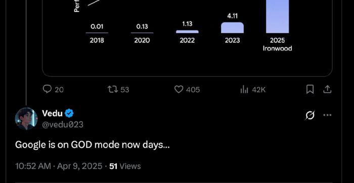
Task: Click the 42K views count
Action: [259, 90]
